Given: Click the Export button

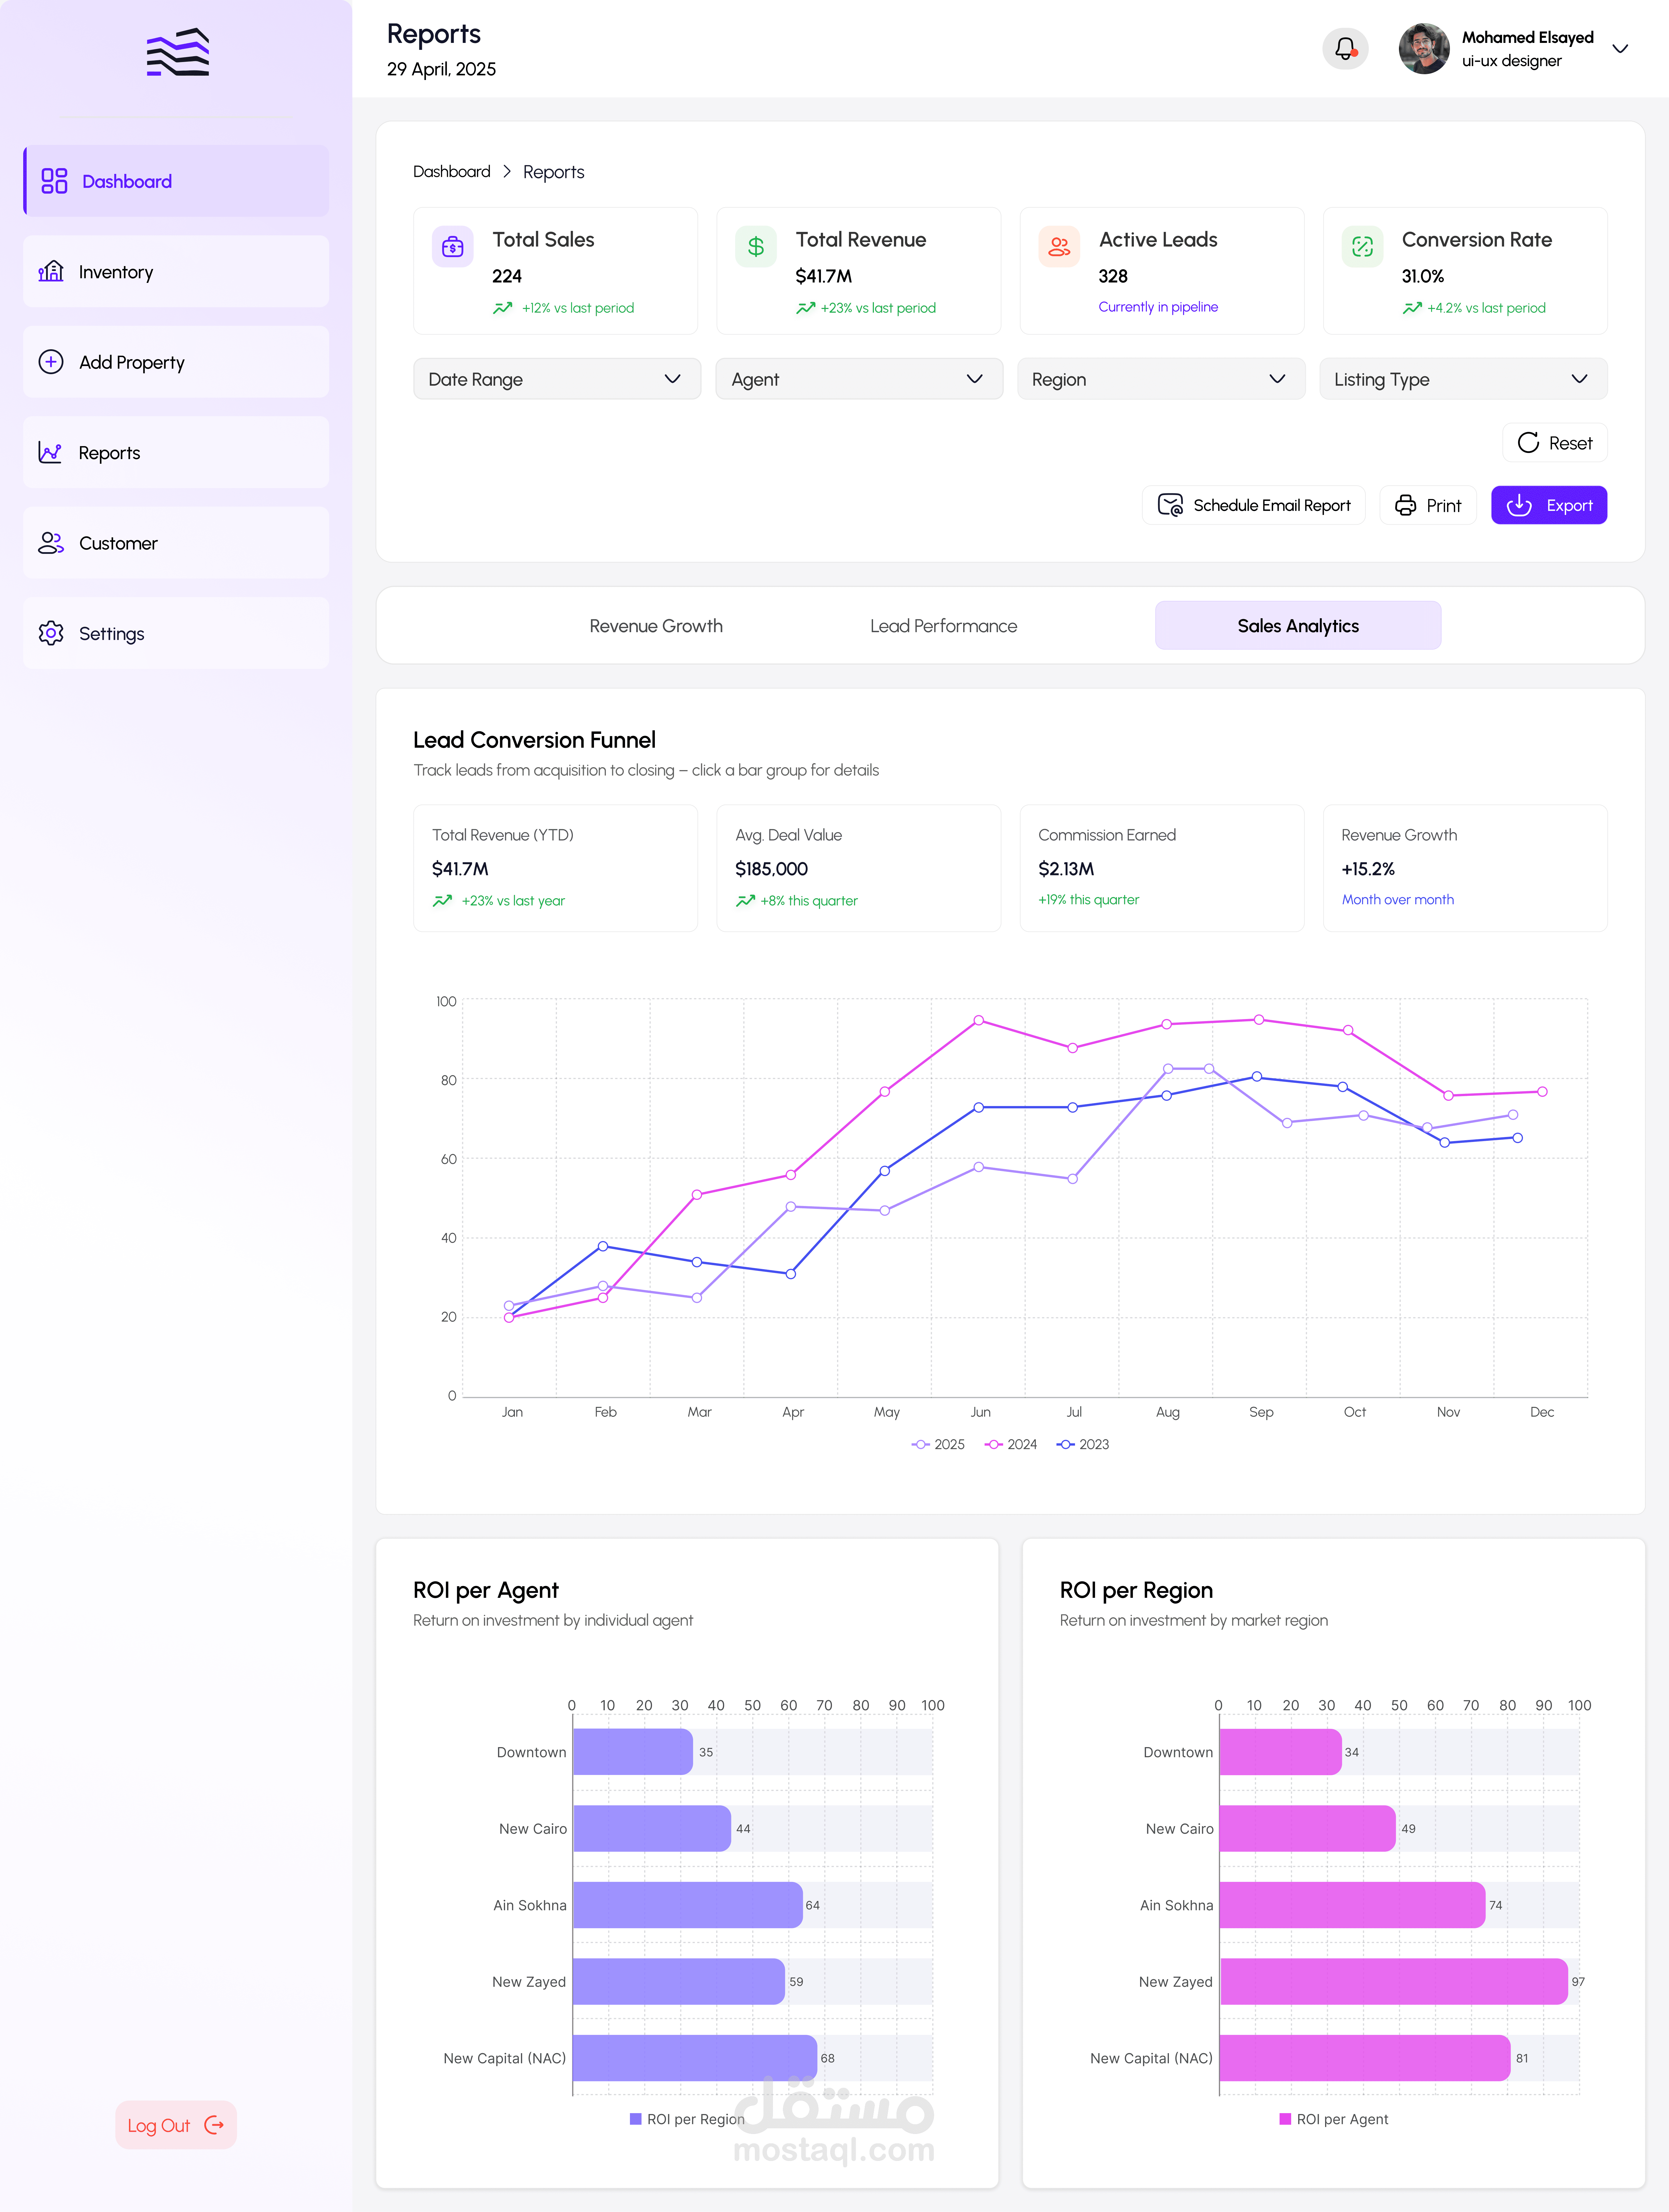Looking at the screenshot, I should tap(1549, 505).
